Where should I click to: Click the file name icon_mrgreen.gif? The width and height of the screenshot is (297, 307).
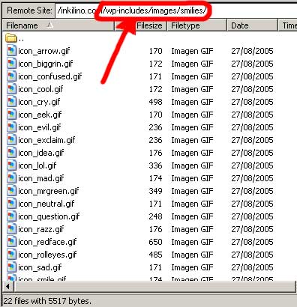click(49, 191)
